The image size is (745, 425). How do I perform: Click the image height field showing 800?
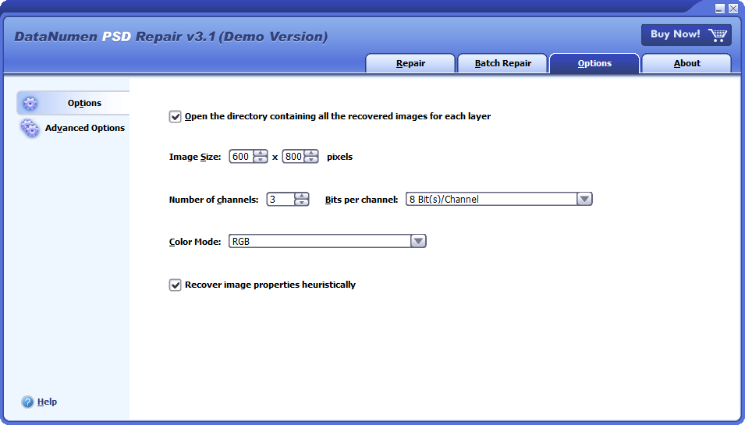[293, 156]
